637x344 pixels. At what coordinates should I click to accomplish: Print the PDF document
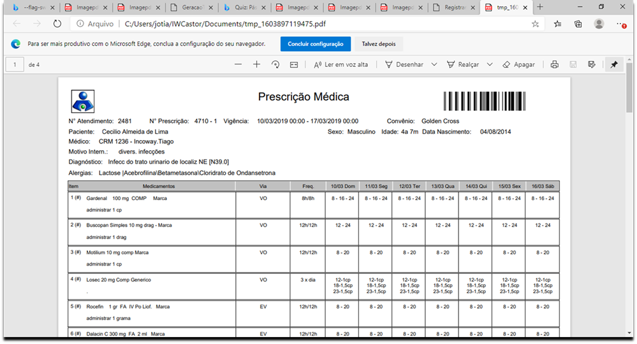pyautogui.click(x=555, y=64)
